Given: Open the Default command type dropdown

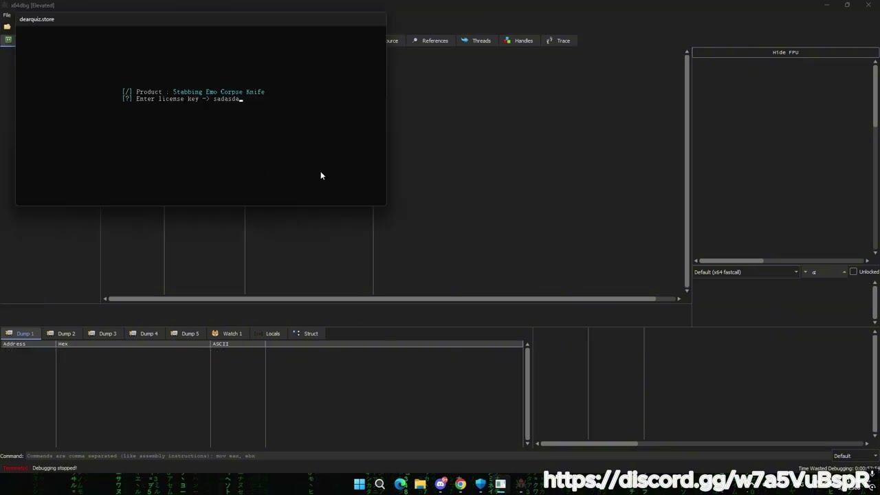Looking at the screenshot, I should (x=855, y=456).
